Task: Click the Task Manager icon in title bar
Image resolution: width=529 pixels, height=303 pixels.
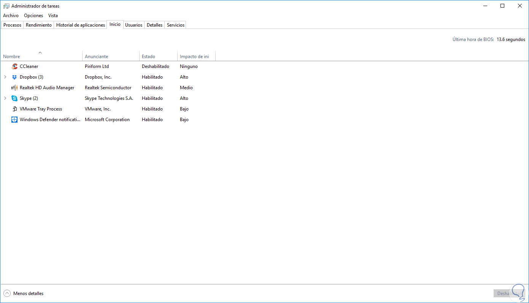Action: pos(6,6)
